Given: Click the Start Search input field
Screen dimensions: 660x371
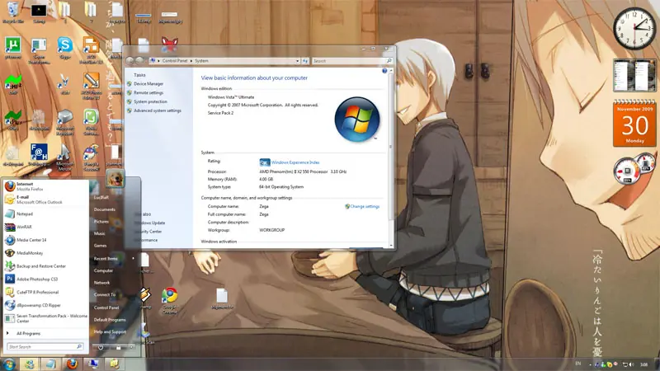Looking at the screenshot, I should tap(45, 346).
